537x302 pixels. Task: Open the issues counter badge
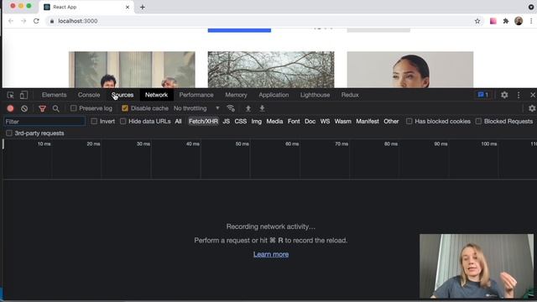point(483,95)
